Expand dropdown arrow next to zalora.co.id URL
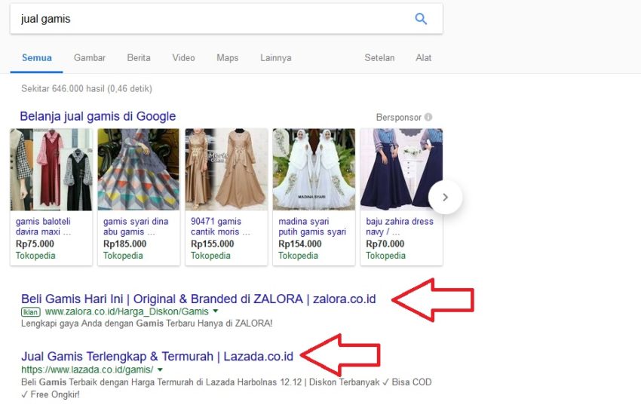This screenshot has width=641, height=414. tap(216, 311)
